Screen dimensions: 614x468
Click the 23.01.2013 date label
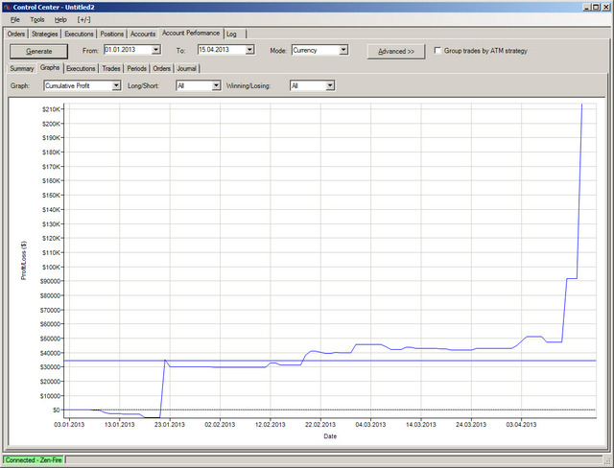click(170, 425)
